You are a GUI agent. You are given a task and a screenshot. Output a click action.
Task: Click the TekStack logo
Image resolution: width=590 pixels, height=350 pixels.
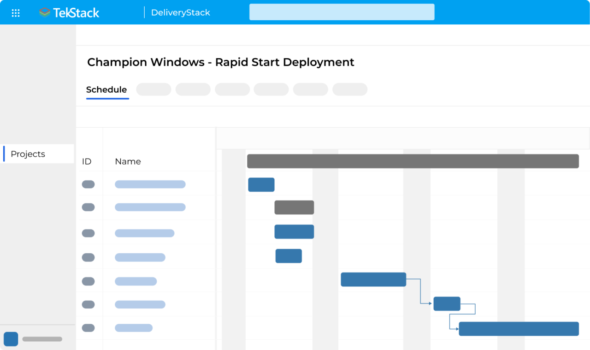click(x=69, y=12)
